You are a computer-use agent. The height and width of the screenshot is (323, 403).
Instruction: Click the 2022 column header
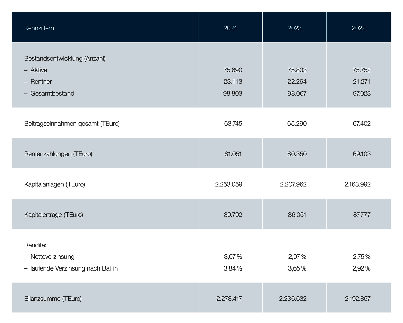(x=359, y=28)
